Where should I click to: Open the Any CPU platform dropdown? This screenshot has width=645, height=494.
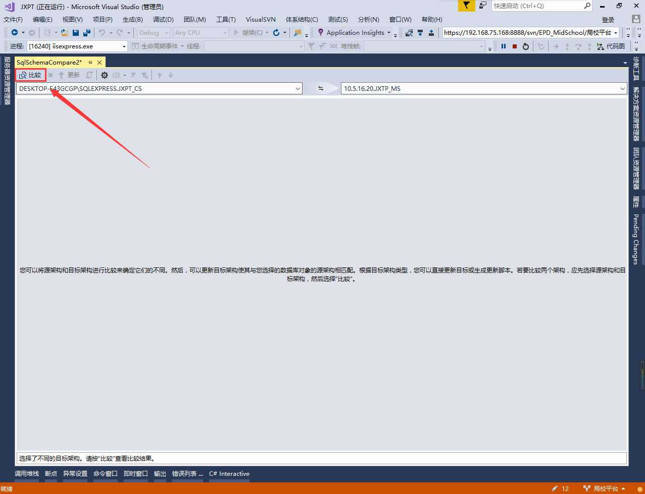pyautogui.click(x=201, y=32)
